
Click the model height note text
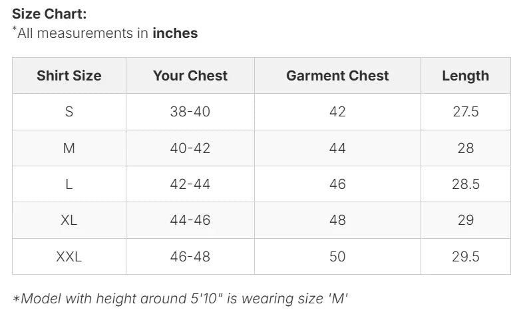tap(180, 298)
